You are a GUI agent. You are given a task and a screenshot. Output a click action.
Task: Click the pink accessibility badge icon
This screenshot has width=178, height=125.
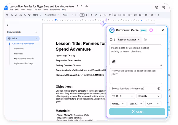151,30
